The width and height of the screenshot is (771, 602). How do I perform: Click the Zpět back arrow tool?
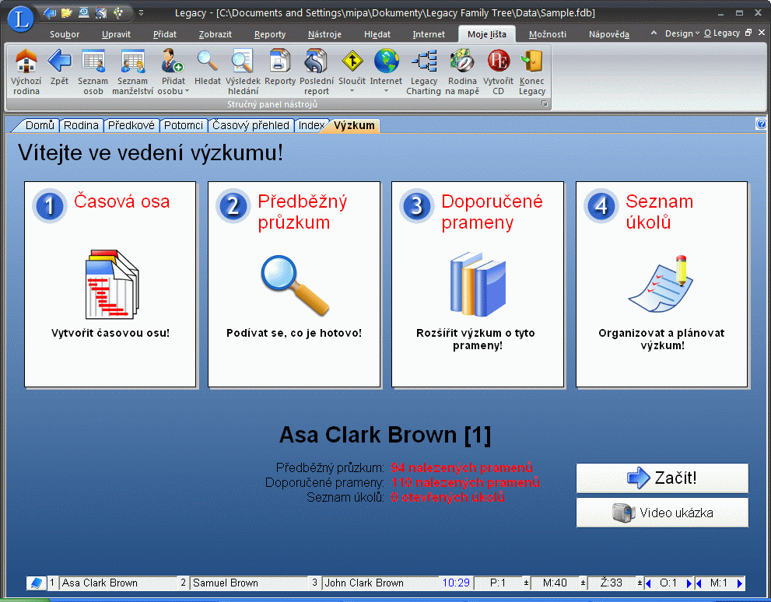[59, 67]
